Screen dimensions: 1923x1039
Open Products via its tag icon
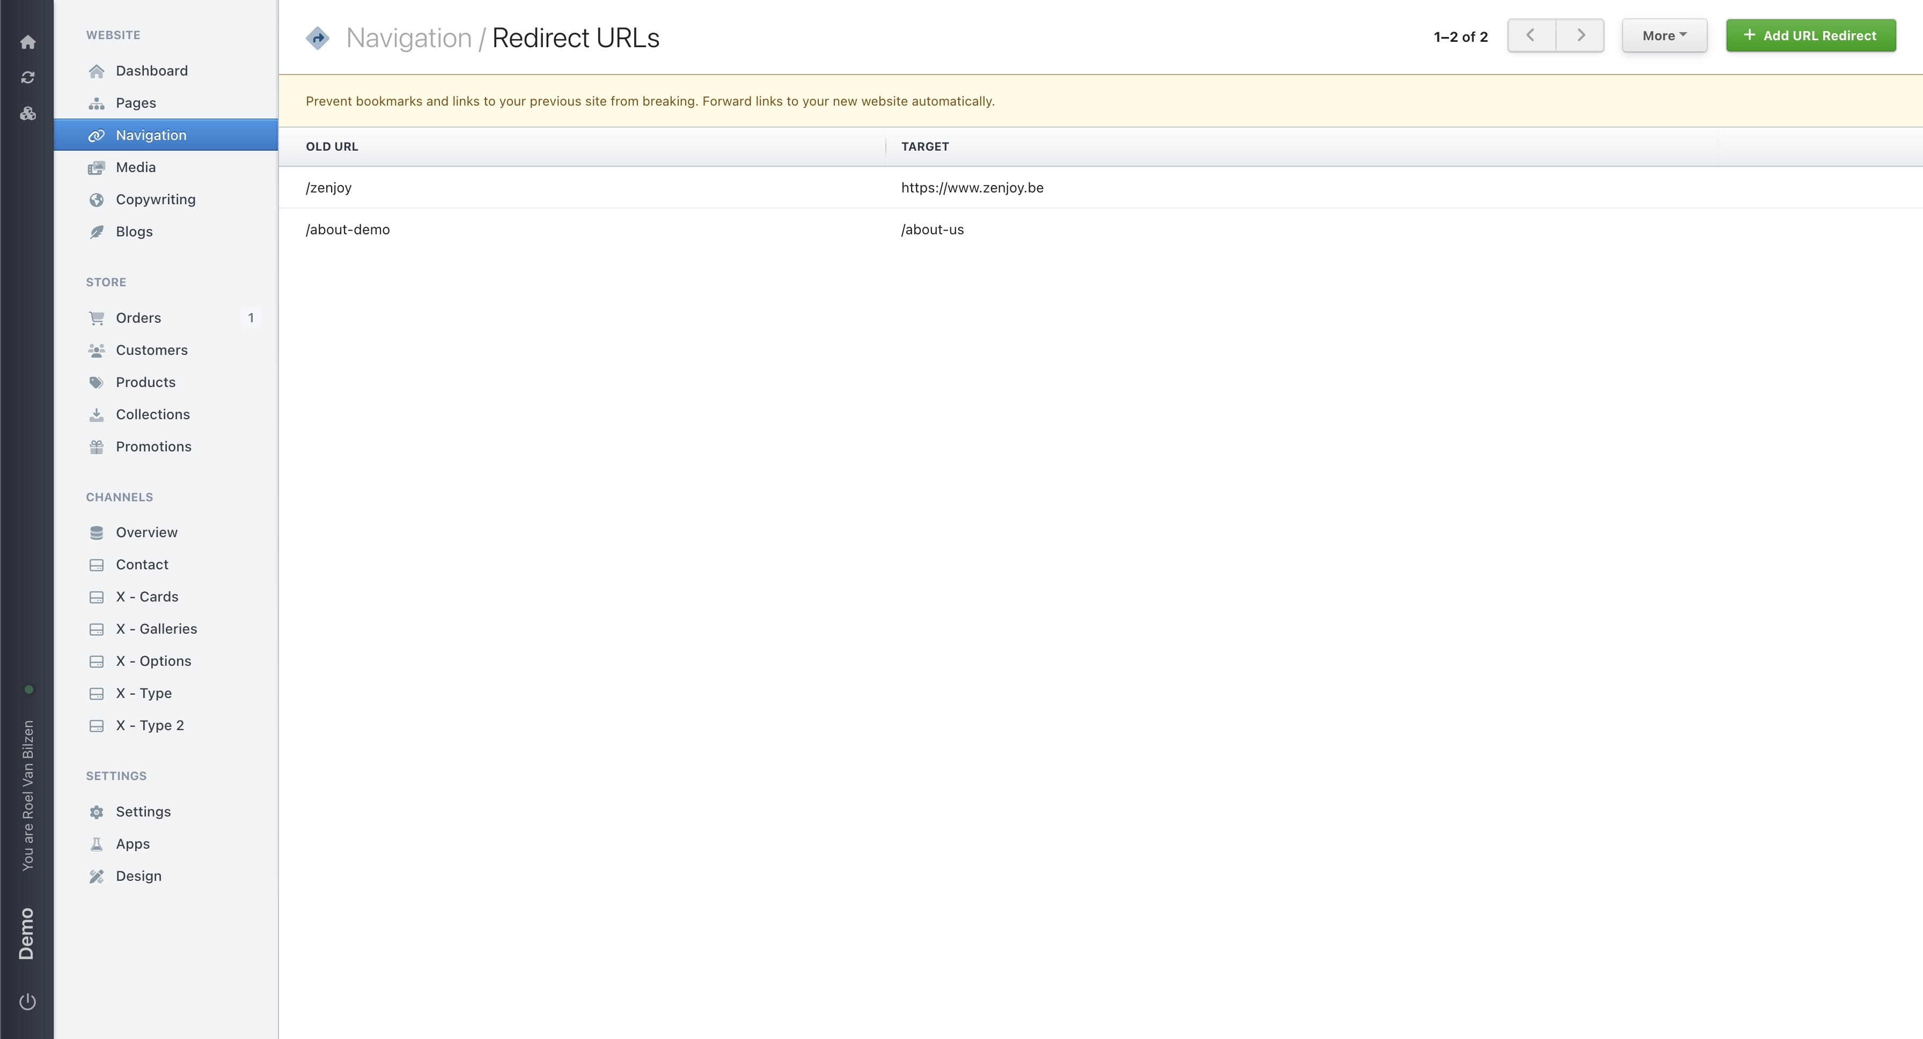pos(97,382)
